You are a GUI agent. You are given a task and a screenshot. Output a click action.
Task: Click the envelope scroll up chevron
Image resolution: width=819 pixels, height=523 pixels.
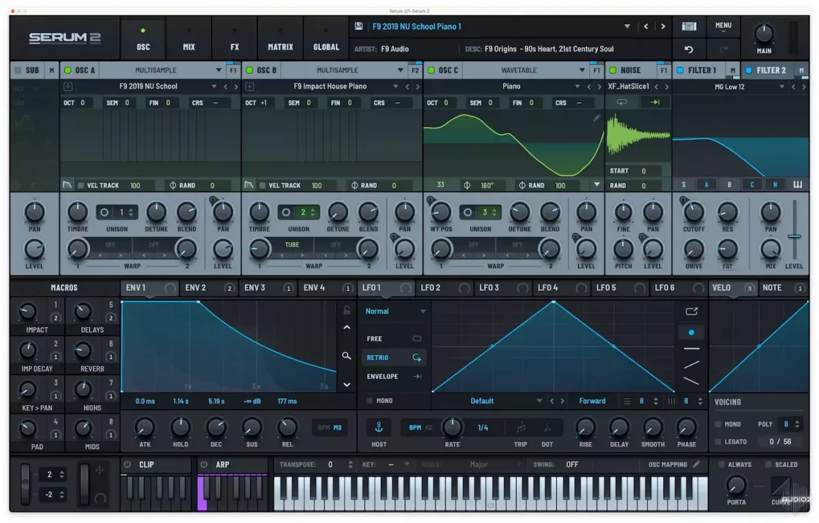[347, 328]
